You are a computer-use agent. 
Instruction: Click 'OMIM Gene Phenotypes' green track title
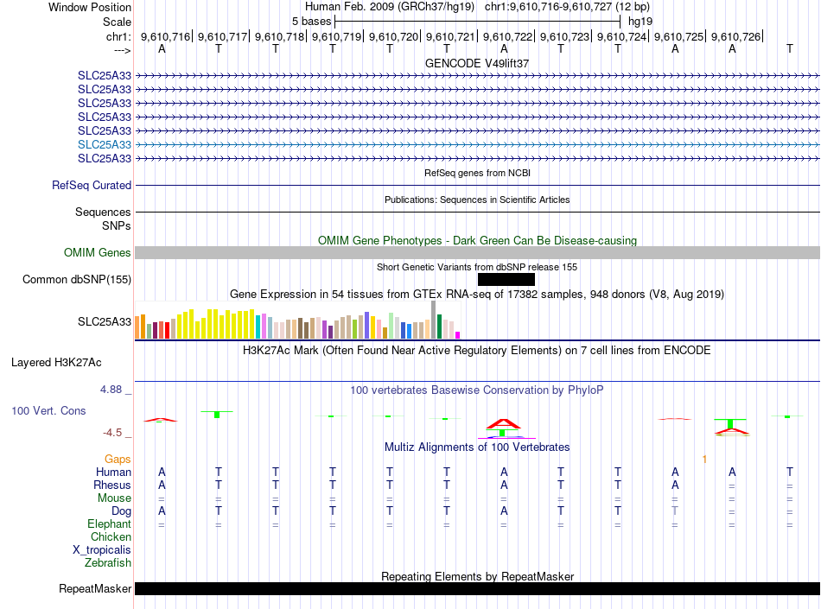point(478,241)
